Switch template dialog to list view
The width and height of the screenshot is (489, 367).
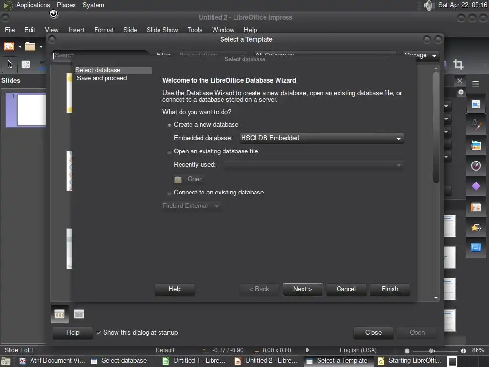(79, 314)
